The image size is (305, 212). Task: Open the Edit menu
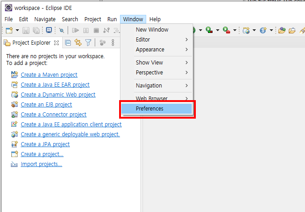23,19
